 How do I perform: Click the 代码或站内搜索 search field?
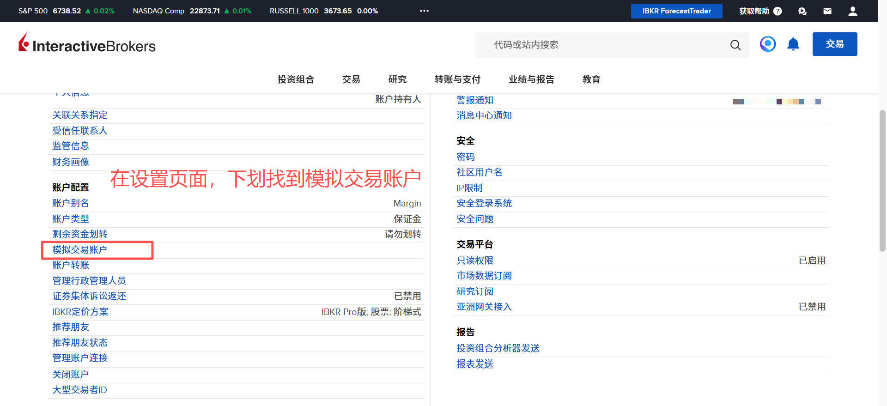601,45
